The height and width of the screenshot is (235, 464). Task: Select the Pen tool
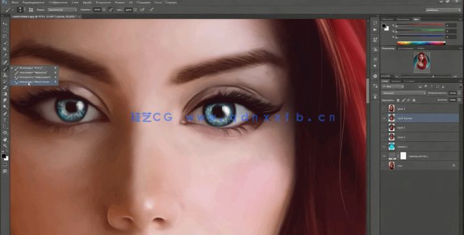click(5, 114)
